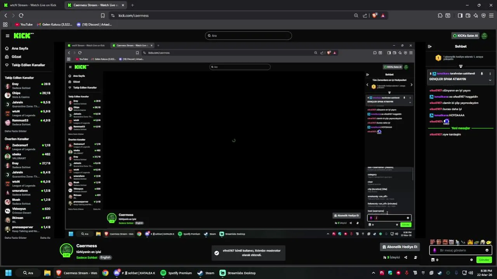Click the Sadece Sohbet category link
The image size is (497, 279).
[x=87, y=257]
